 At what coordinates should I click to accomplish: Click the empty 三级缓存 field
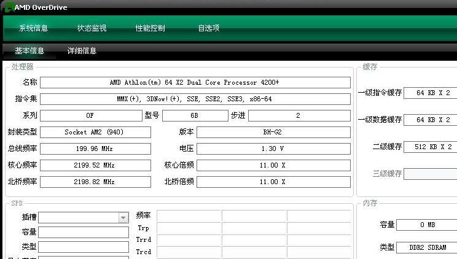click(431, 174)
